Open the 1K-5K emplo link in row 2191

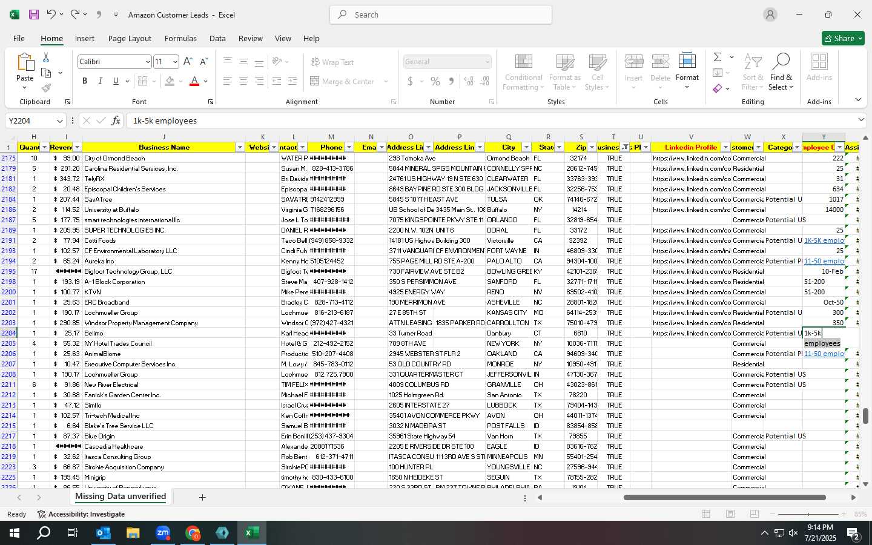pos(824,240)
